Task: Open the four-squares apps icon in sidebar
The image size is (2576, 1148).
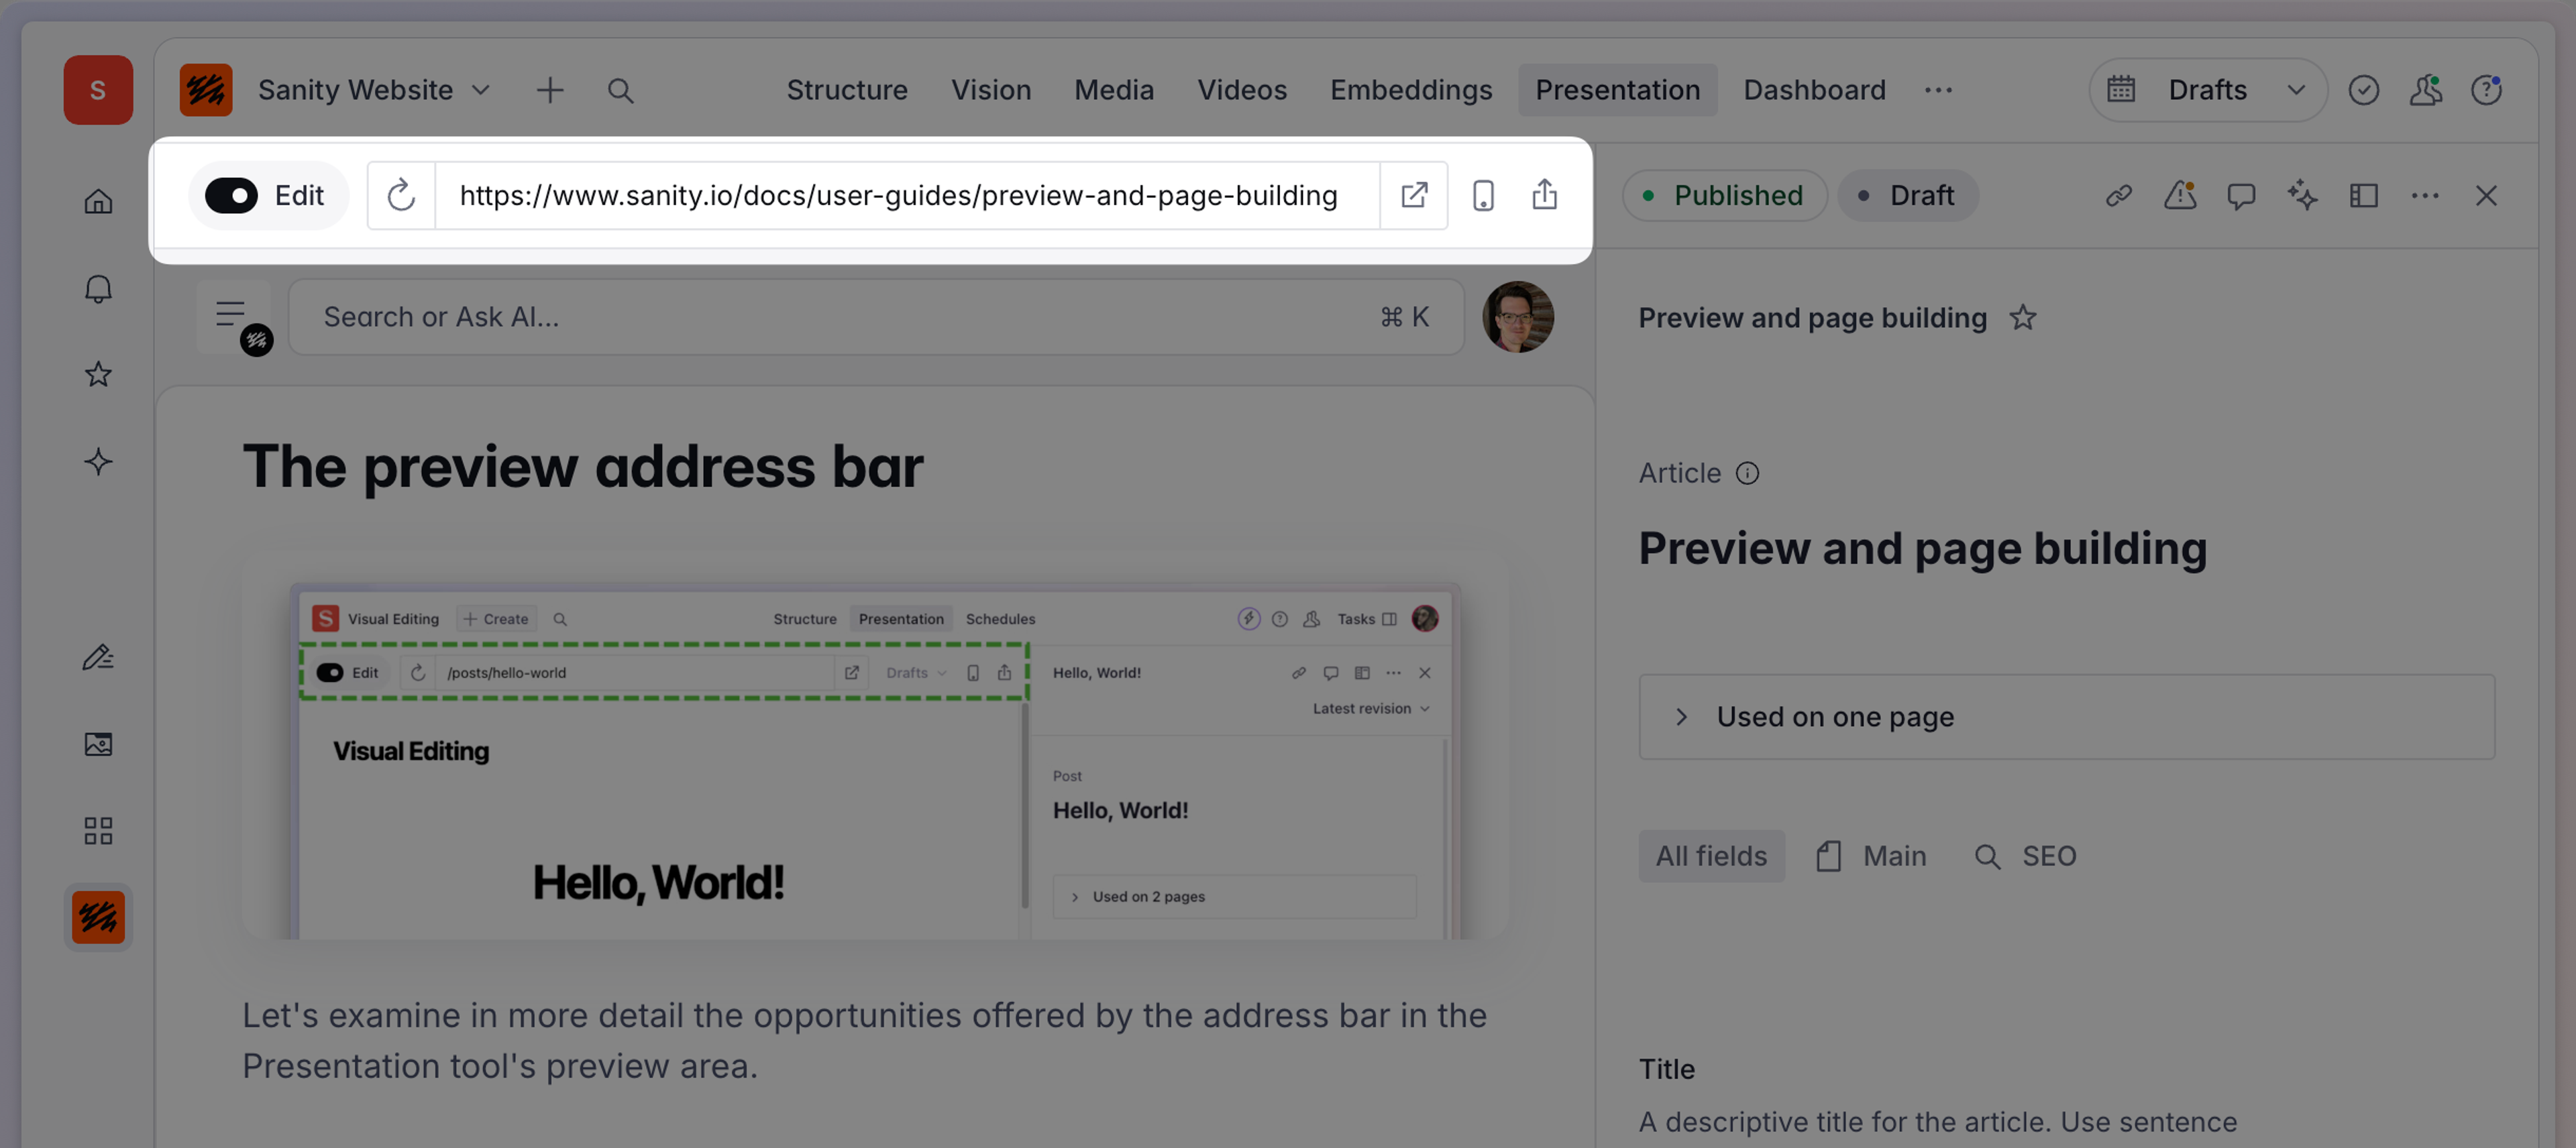Action: 98,830
